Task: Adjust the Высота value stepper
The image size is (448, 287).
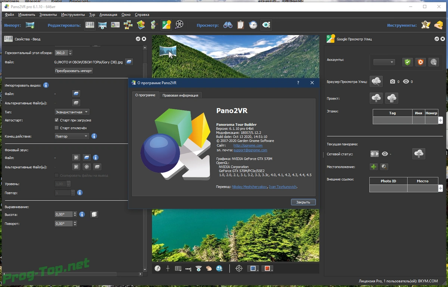Action: [75, 215]
